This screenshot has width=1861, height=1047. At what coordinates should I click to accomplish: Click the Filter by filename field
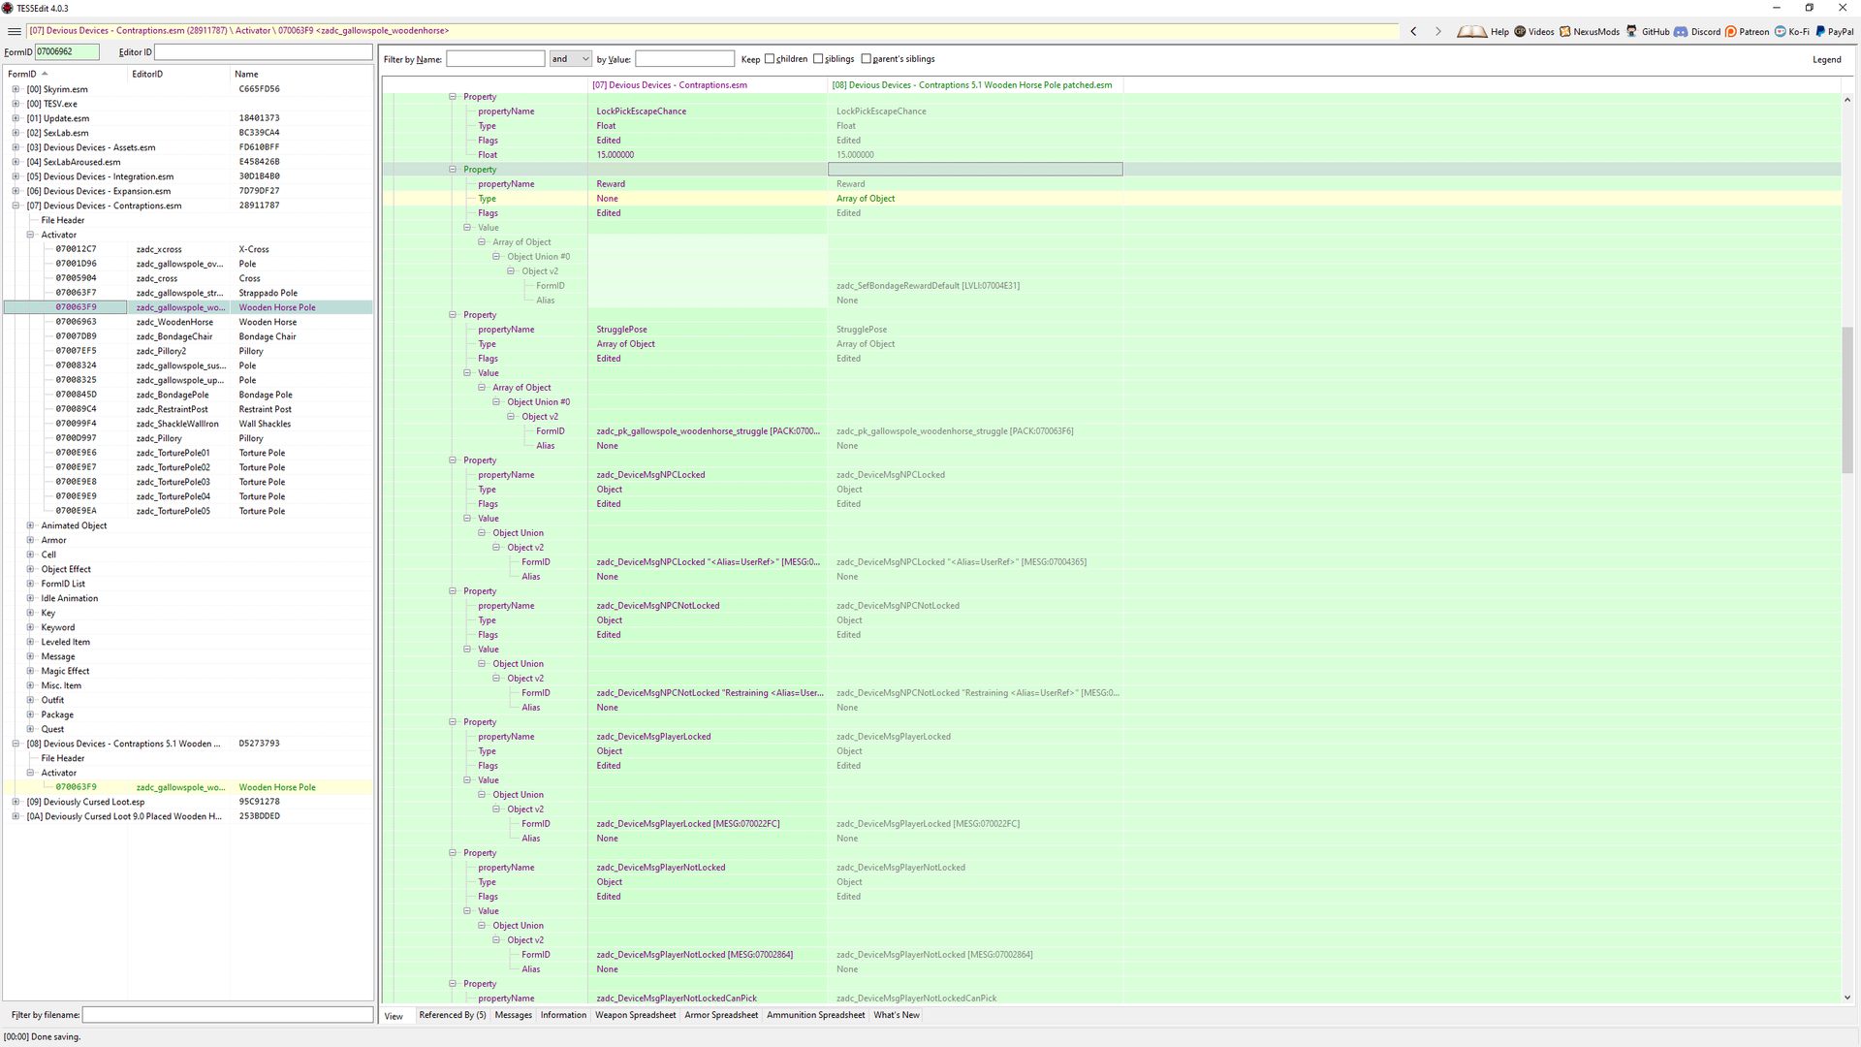tap(228, 1015)
